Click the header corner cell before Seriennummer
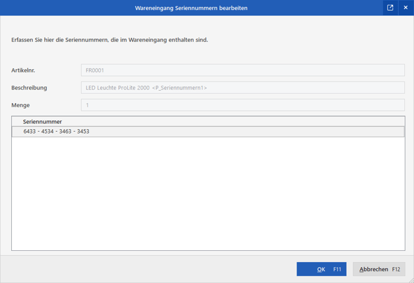This screenshot has height=283, width=414. 16,122
